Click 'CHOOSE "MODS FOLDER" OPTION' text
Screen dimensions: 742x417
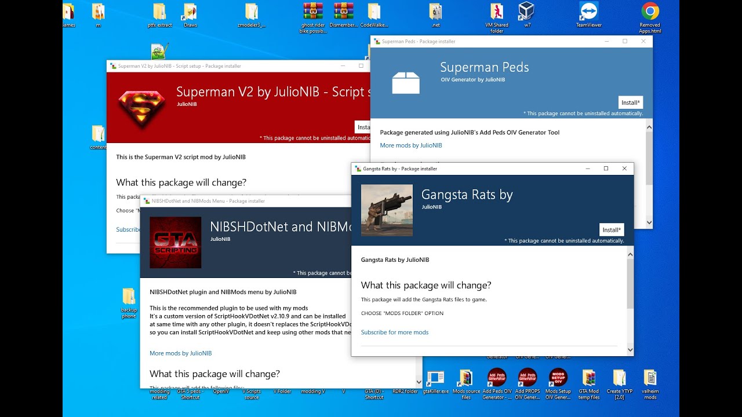tap(402, 313)
